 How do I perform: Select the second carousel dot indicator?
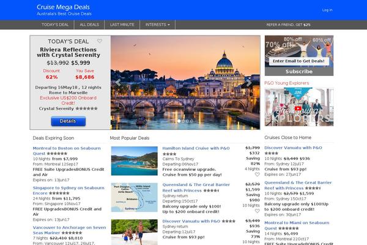(183, 121)
